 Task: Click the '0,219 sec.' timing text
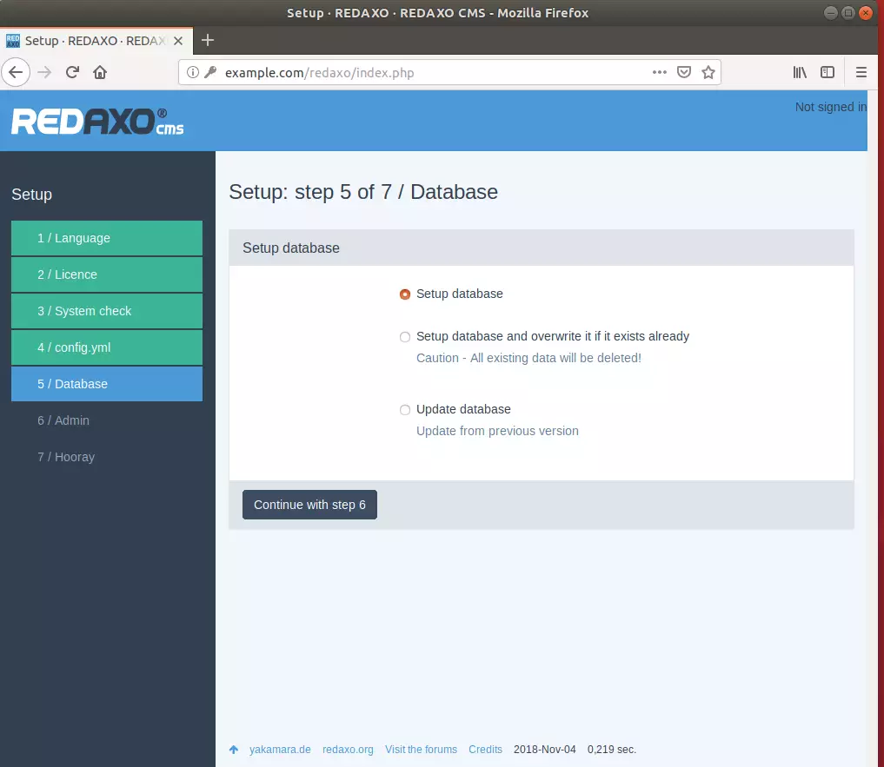coord(612,750)
